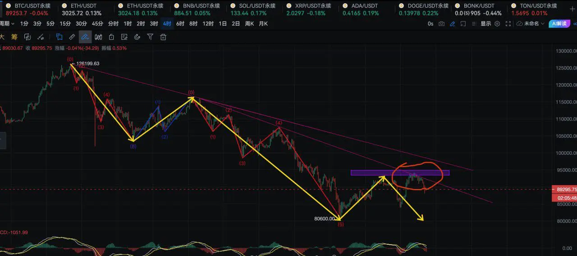This screenshot has width=577, height=256.
Task: Select the 3时 timeframe
Action: [154, 23]
